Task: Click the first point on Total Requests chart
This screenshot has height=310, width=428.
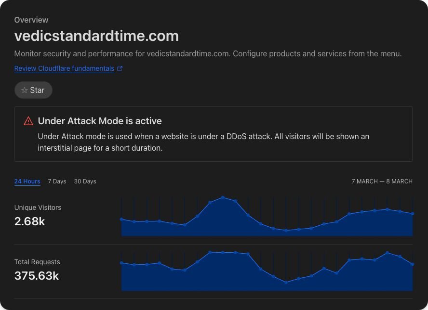Action: 121,263
